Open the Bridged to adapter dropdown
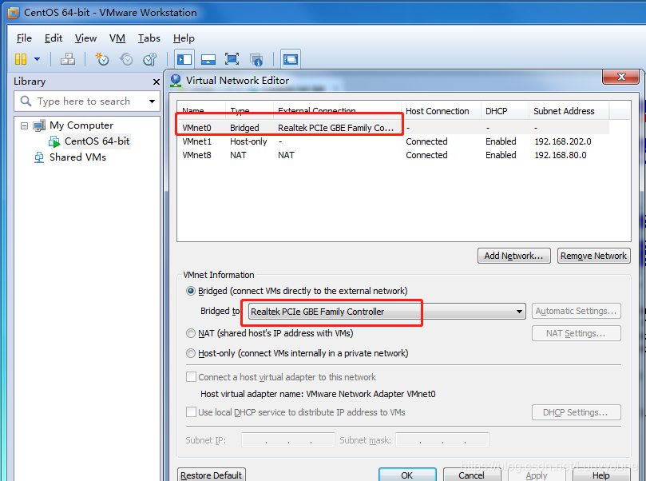This screenshot has width=646, height=481. pos(386,311)
